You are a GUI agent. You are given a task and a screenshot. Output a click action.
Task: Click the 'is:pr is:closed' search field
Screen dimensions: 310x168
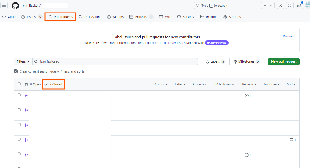pos(115,61)
